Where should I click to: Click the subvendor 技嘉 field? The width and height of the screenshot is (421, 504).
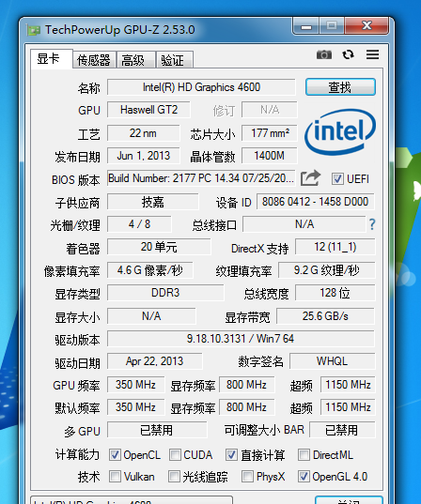pos(153,202)
